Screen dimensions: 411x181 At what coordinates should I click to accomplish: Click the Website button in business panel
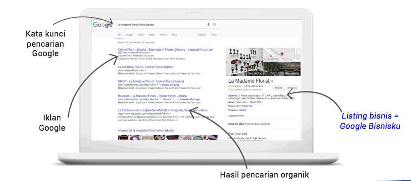pyautogui.click(x=278, y=88)
